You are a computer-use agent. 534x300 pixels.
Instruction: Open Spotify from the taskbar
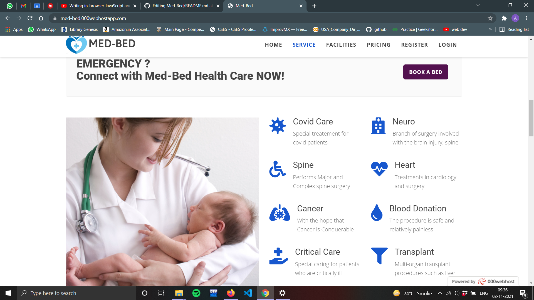[196, 293]
